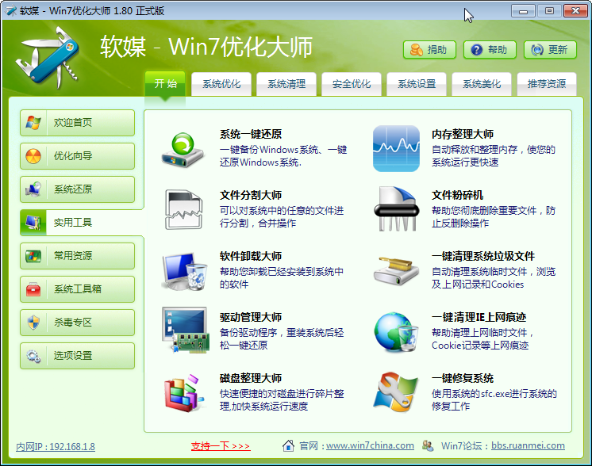Open the 驱动管理大师 hardware card icon
This screenshot has height=466, width=592.
tap(186, 330)
